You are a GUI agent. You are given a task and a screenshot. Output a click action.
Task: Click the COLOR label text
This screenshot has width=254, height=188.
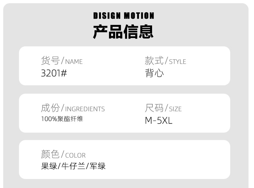pyautogui.click(x=75, y=155)
